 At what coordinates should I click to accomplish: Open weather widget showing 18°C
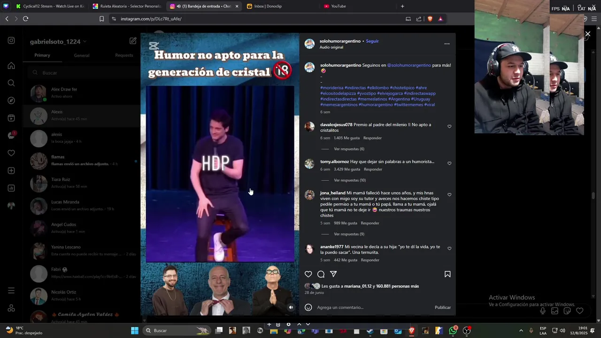pyautogui.click(x=23, y=330)
